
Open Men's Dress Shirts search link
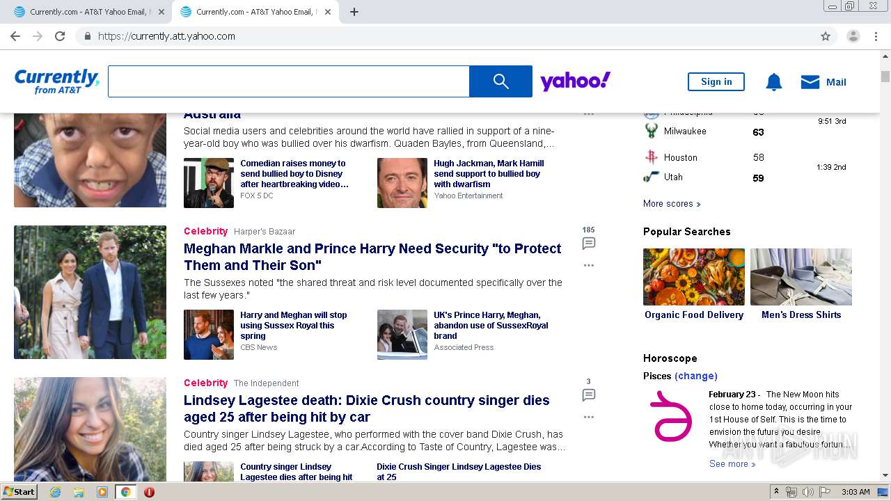pyautogui.click(x=801, y=315)
